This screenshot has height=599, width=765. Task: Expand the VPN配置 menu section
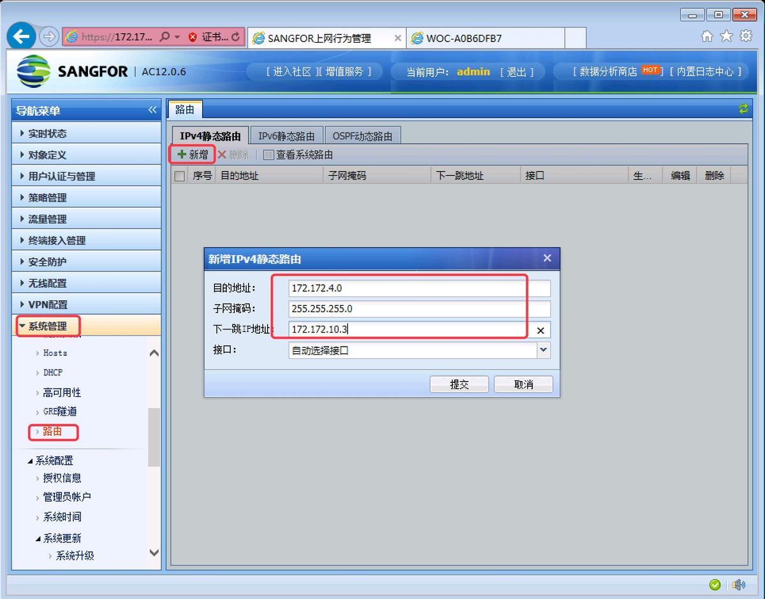[x=86, y=304]
